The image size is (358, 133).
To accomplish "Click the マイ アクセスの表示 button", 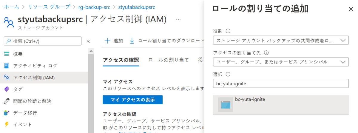I will point(132,100).
